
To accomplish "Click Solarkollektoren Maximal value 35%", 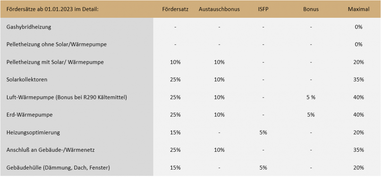I will [359, 79].
